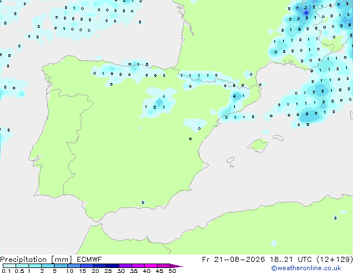353x273 pixels.
Task: Click the arrow tip at the legend's 50 end
Action: point(177,266)
